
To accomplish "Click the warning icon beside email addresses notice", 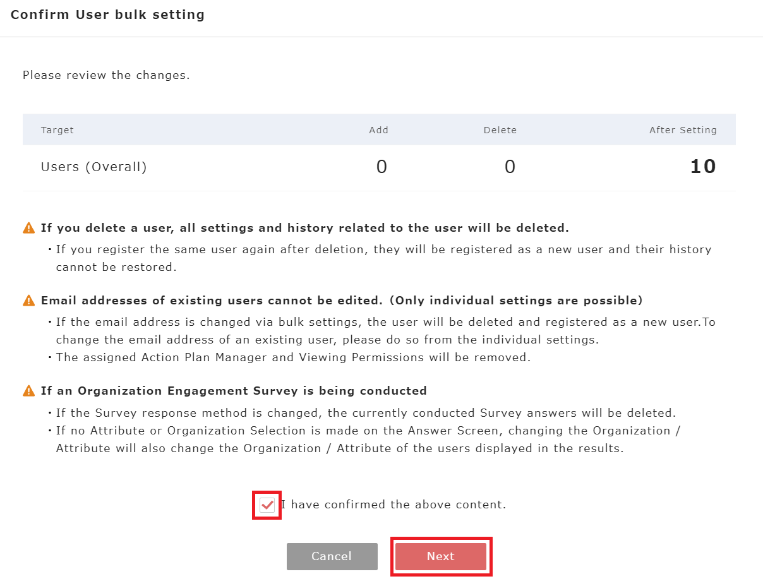I will tap(29, 301).
